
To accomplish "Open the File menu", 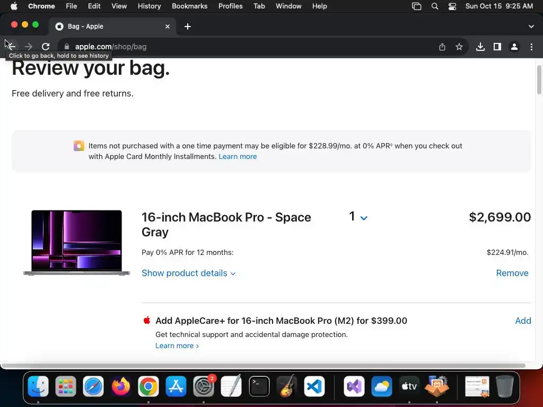I will [x=72, y=6].
